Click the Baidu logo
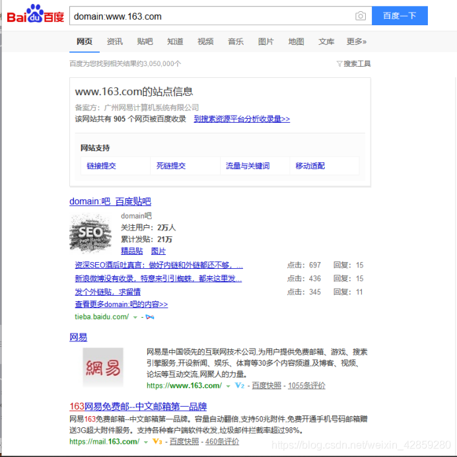 point(35,14)
